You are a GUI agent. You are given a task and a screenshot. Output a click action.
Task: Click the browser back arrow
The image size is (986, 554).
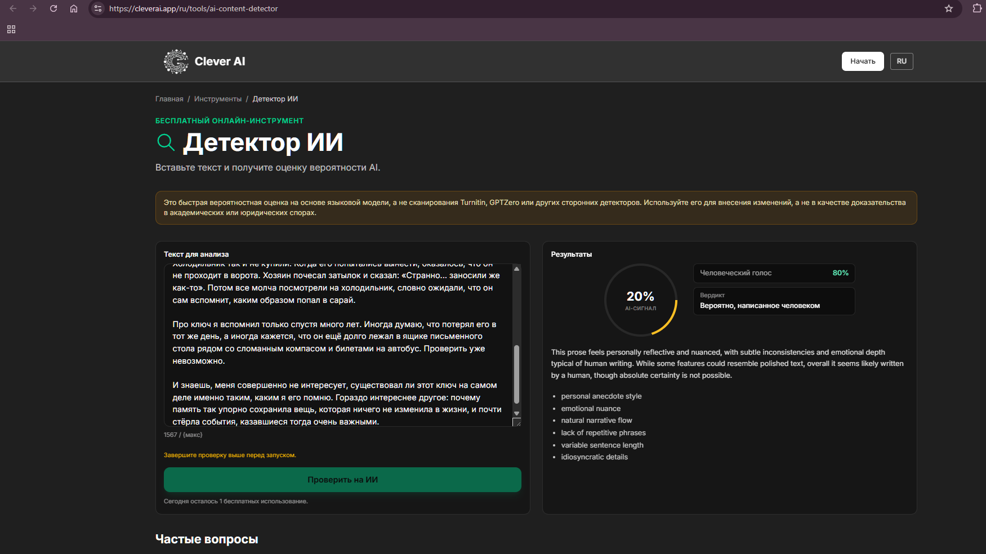coord(13,8)
